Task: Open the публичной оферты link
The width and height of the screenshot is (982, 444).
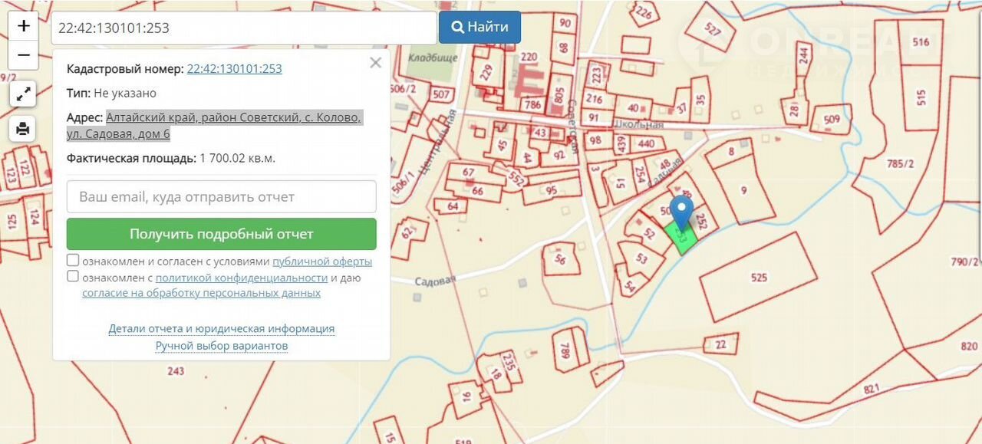Action: point(322,261)
